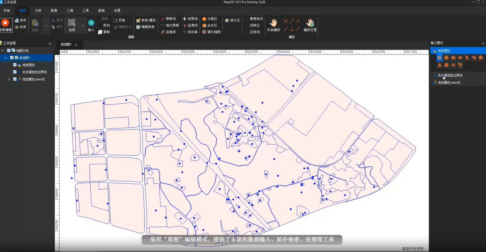Choose the rectangle region input shape
This screenshot has height=252, width=486.
coord(453,58)
